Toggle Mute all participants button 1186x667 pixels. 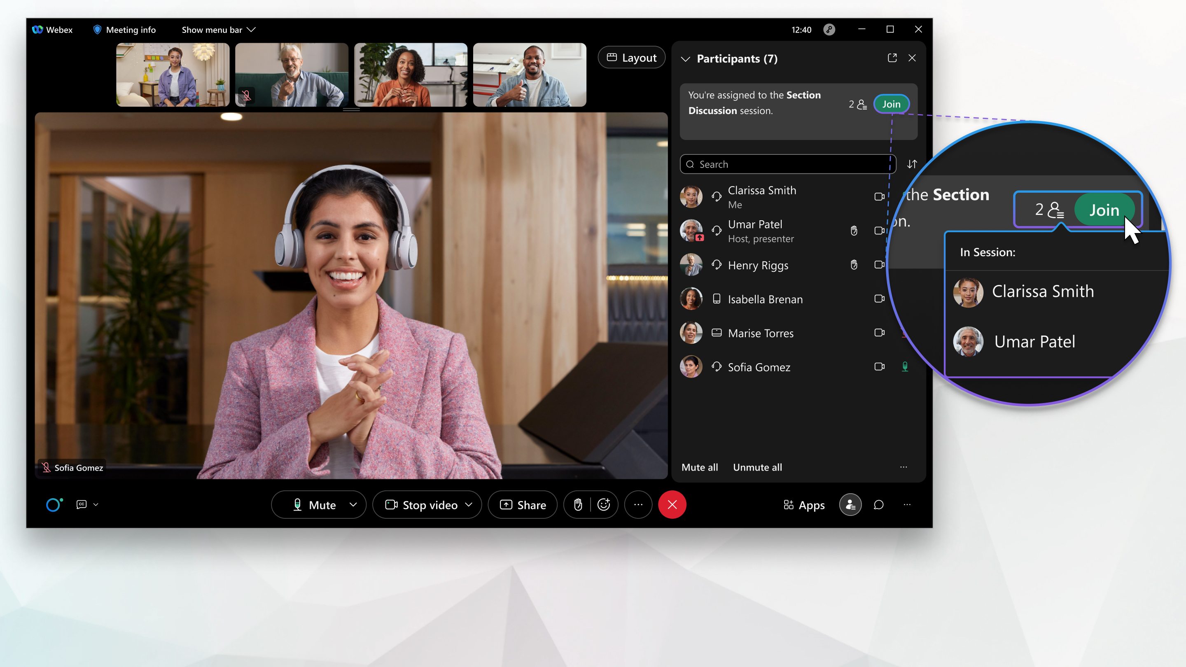click(699, 466)
